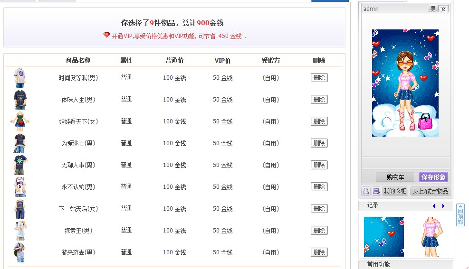Click thumbnail of 蛙蛙看天下(女) item
This screenshot has height=269, width=469.
(20, 121)
